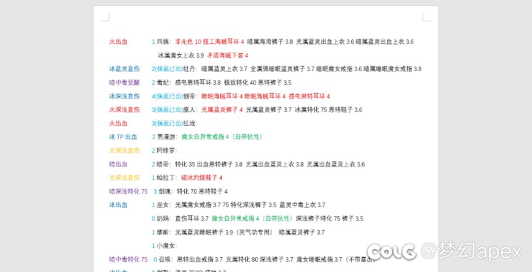Click the text '暗属睡眠魔女戒指 3.8'

[x=393, y=69]
